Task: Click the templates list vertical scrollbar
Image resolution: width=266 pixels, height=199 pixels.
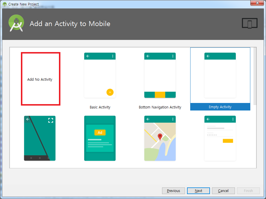Action: [255, 76]
